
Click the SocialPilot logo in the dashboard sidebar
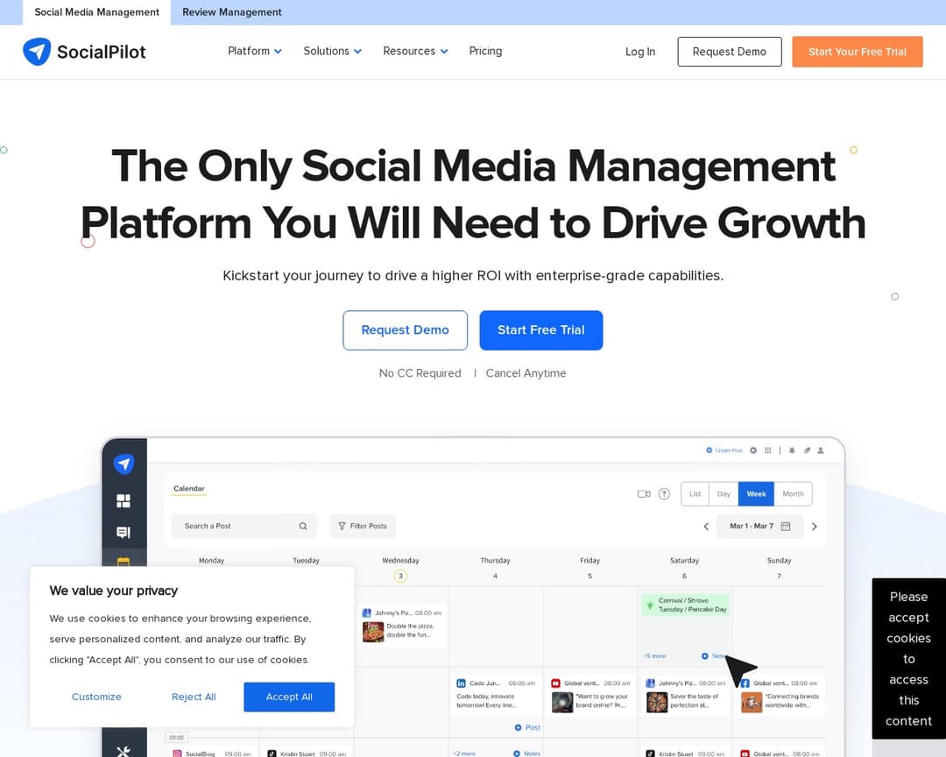point(124,463)
